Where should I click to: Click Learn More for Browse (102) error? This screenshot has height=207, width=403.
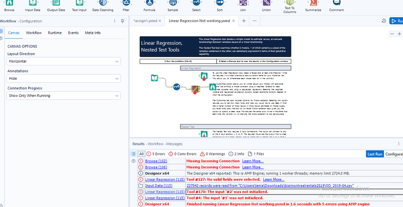[x=253, y=161]
